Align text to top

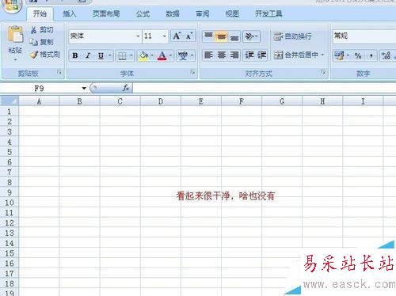(208, 36)
